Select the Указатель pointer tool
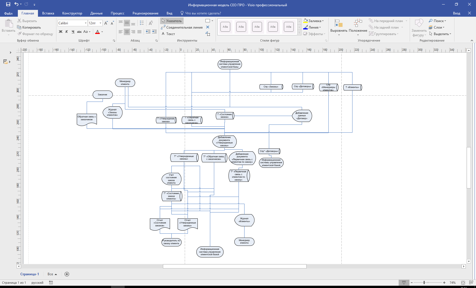The image size is (476, 288). (172, 21)
